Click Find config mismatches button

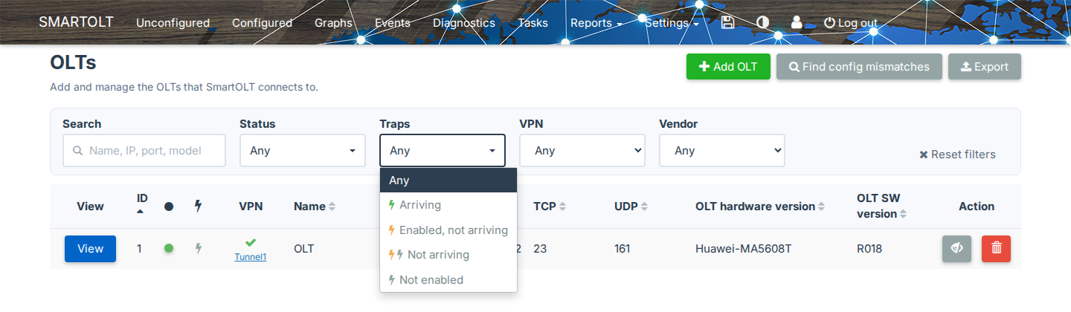(x=859, y=67)
